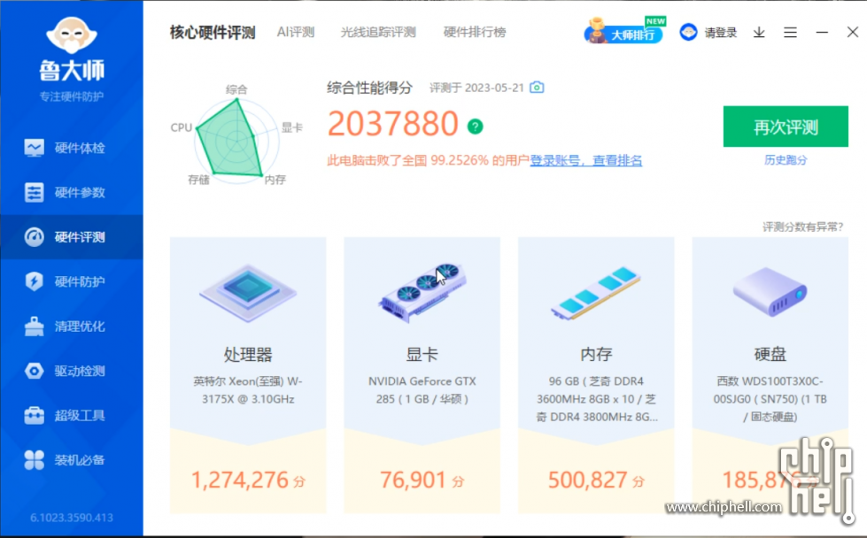This screenshot has height=538, width=867.
Task: Click the 96 GB DDR4 memory description
Action: pyautogui.click(x=596, y=399)
